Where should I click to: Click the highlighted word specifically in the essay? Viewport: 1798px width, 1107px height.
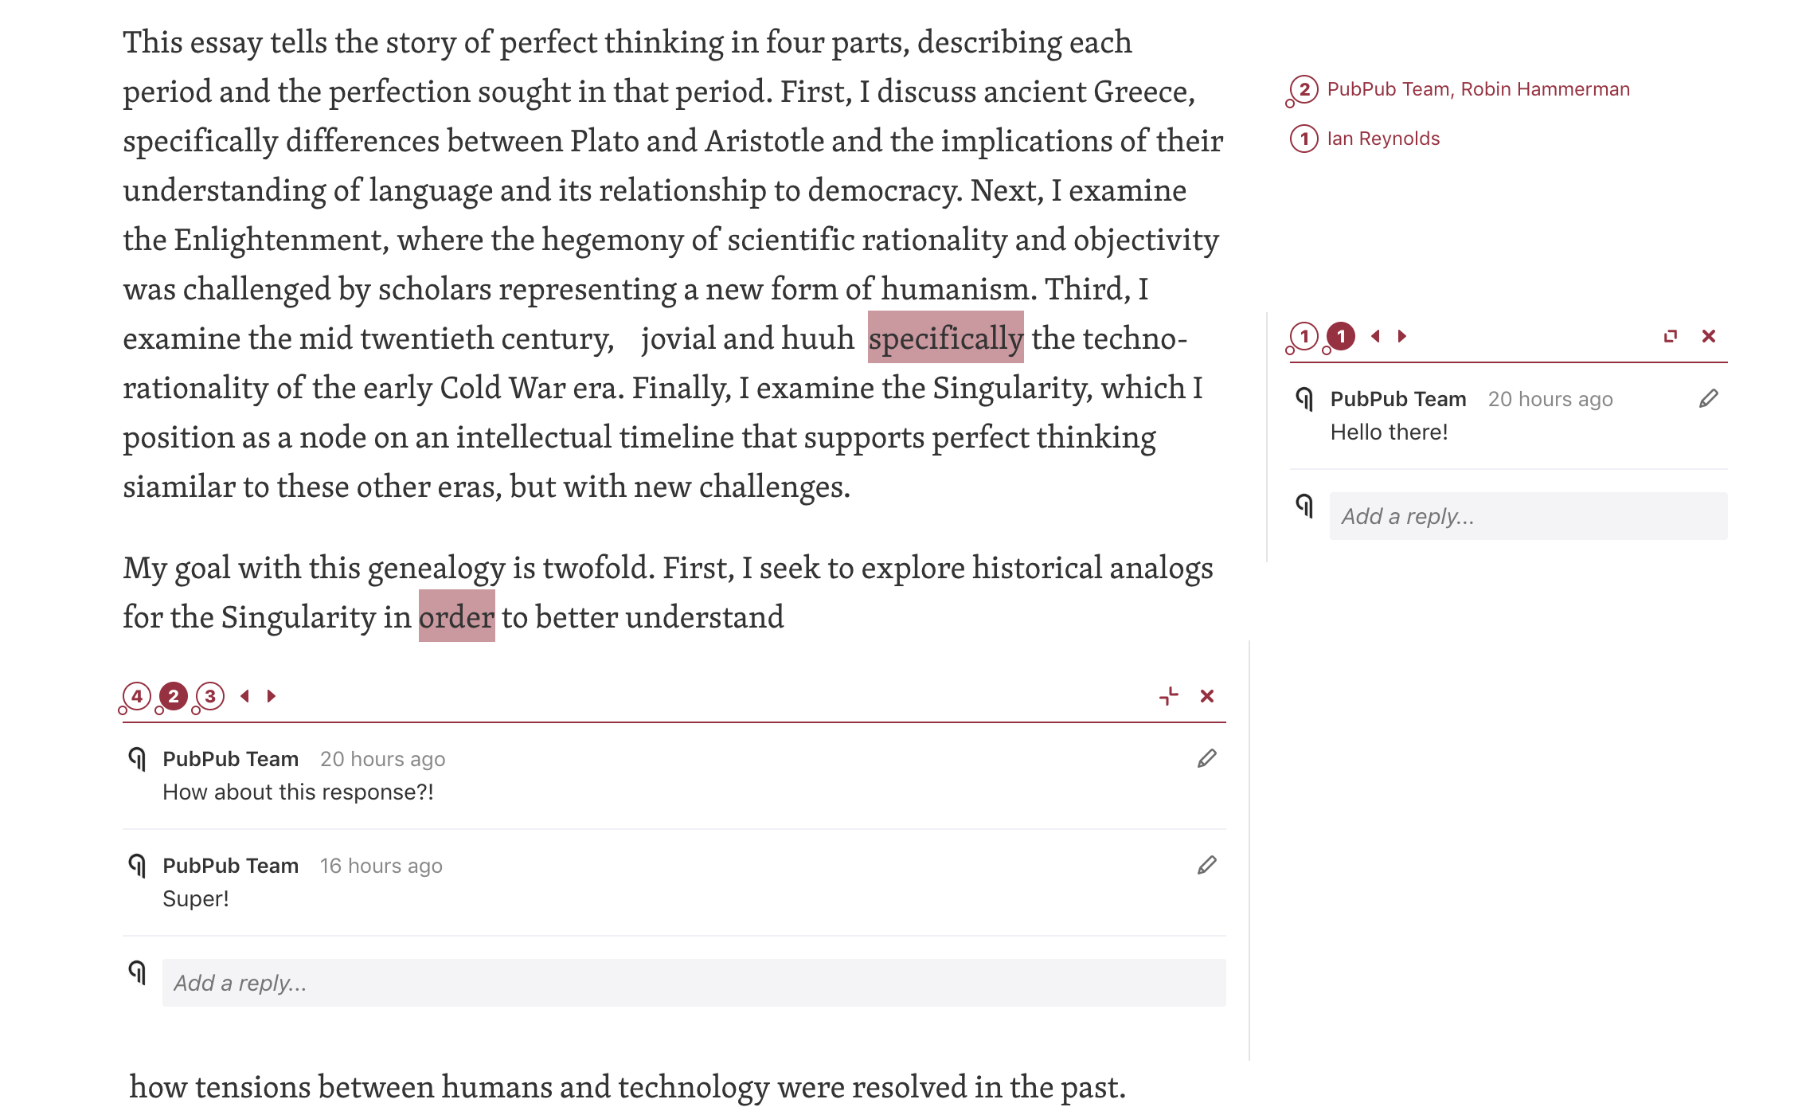point(946,338)
